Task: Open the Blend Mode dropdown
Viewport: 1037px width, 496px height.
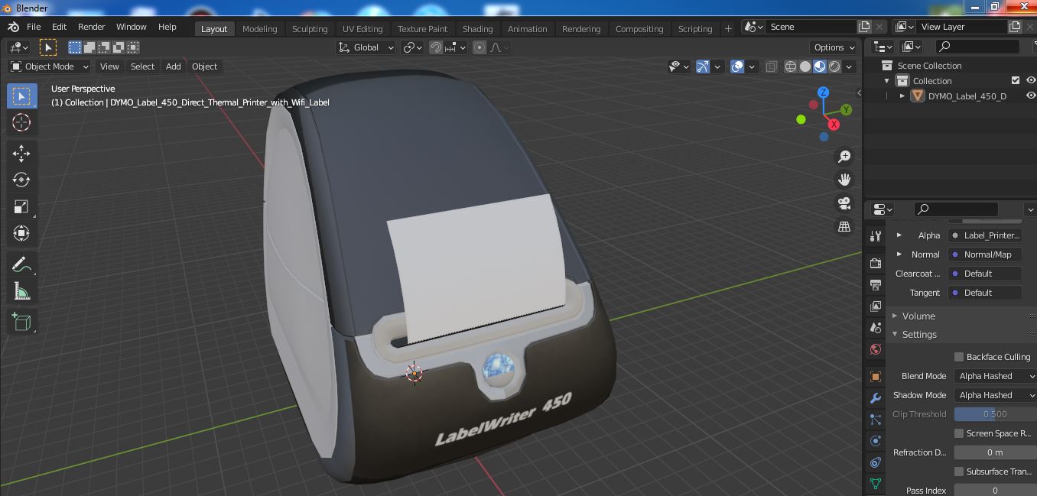Action: point(995,376)
